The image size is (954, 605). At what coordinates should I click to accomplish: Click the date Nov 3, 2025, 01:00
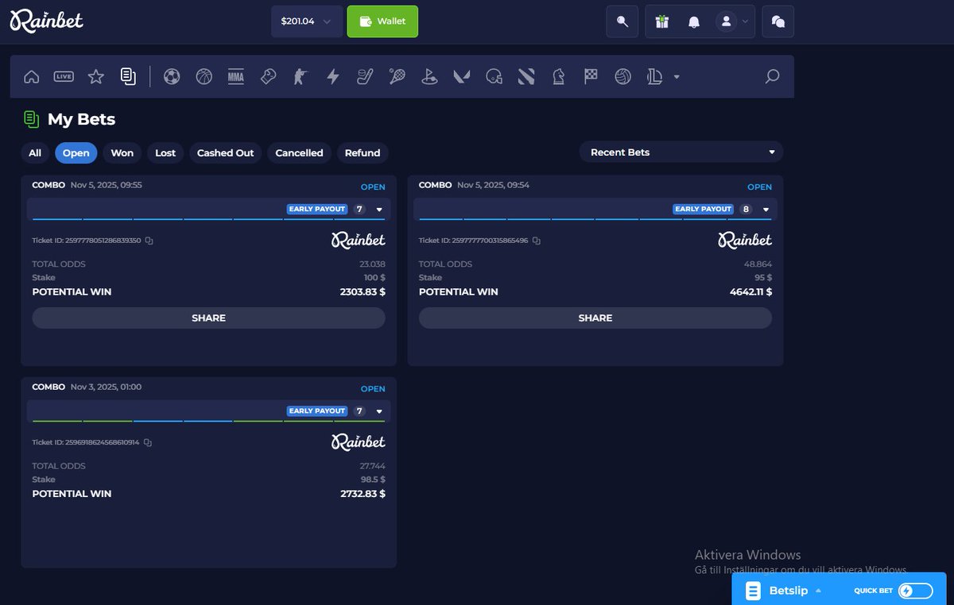[x=106, y=387]
